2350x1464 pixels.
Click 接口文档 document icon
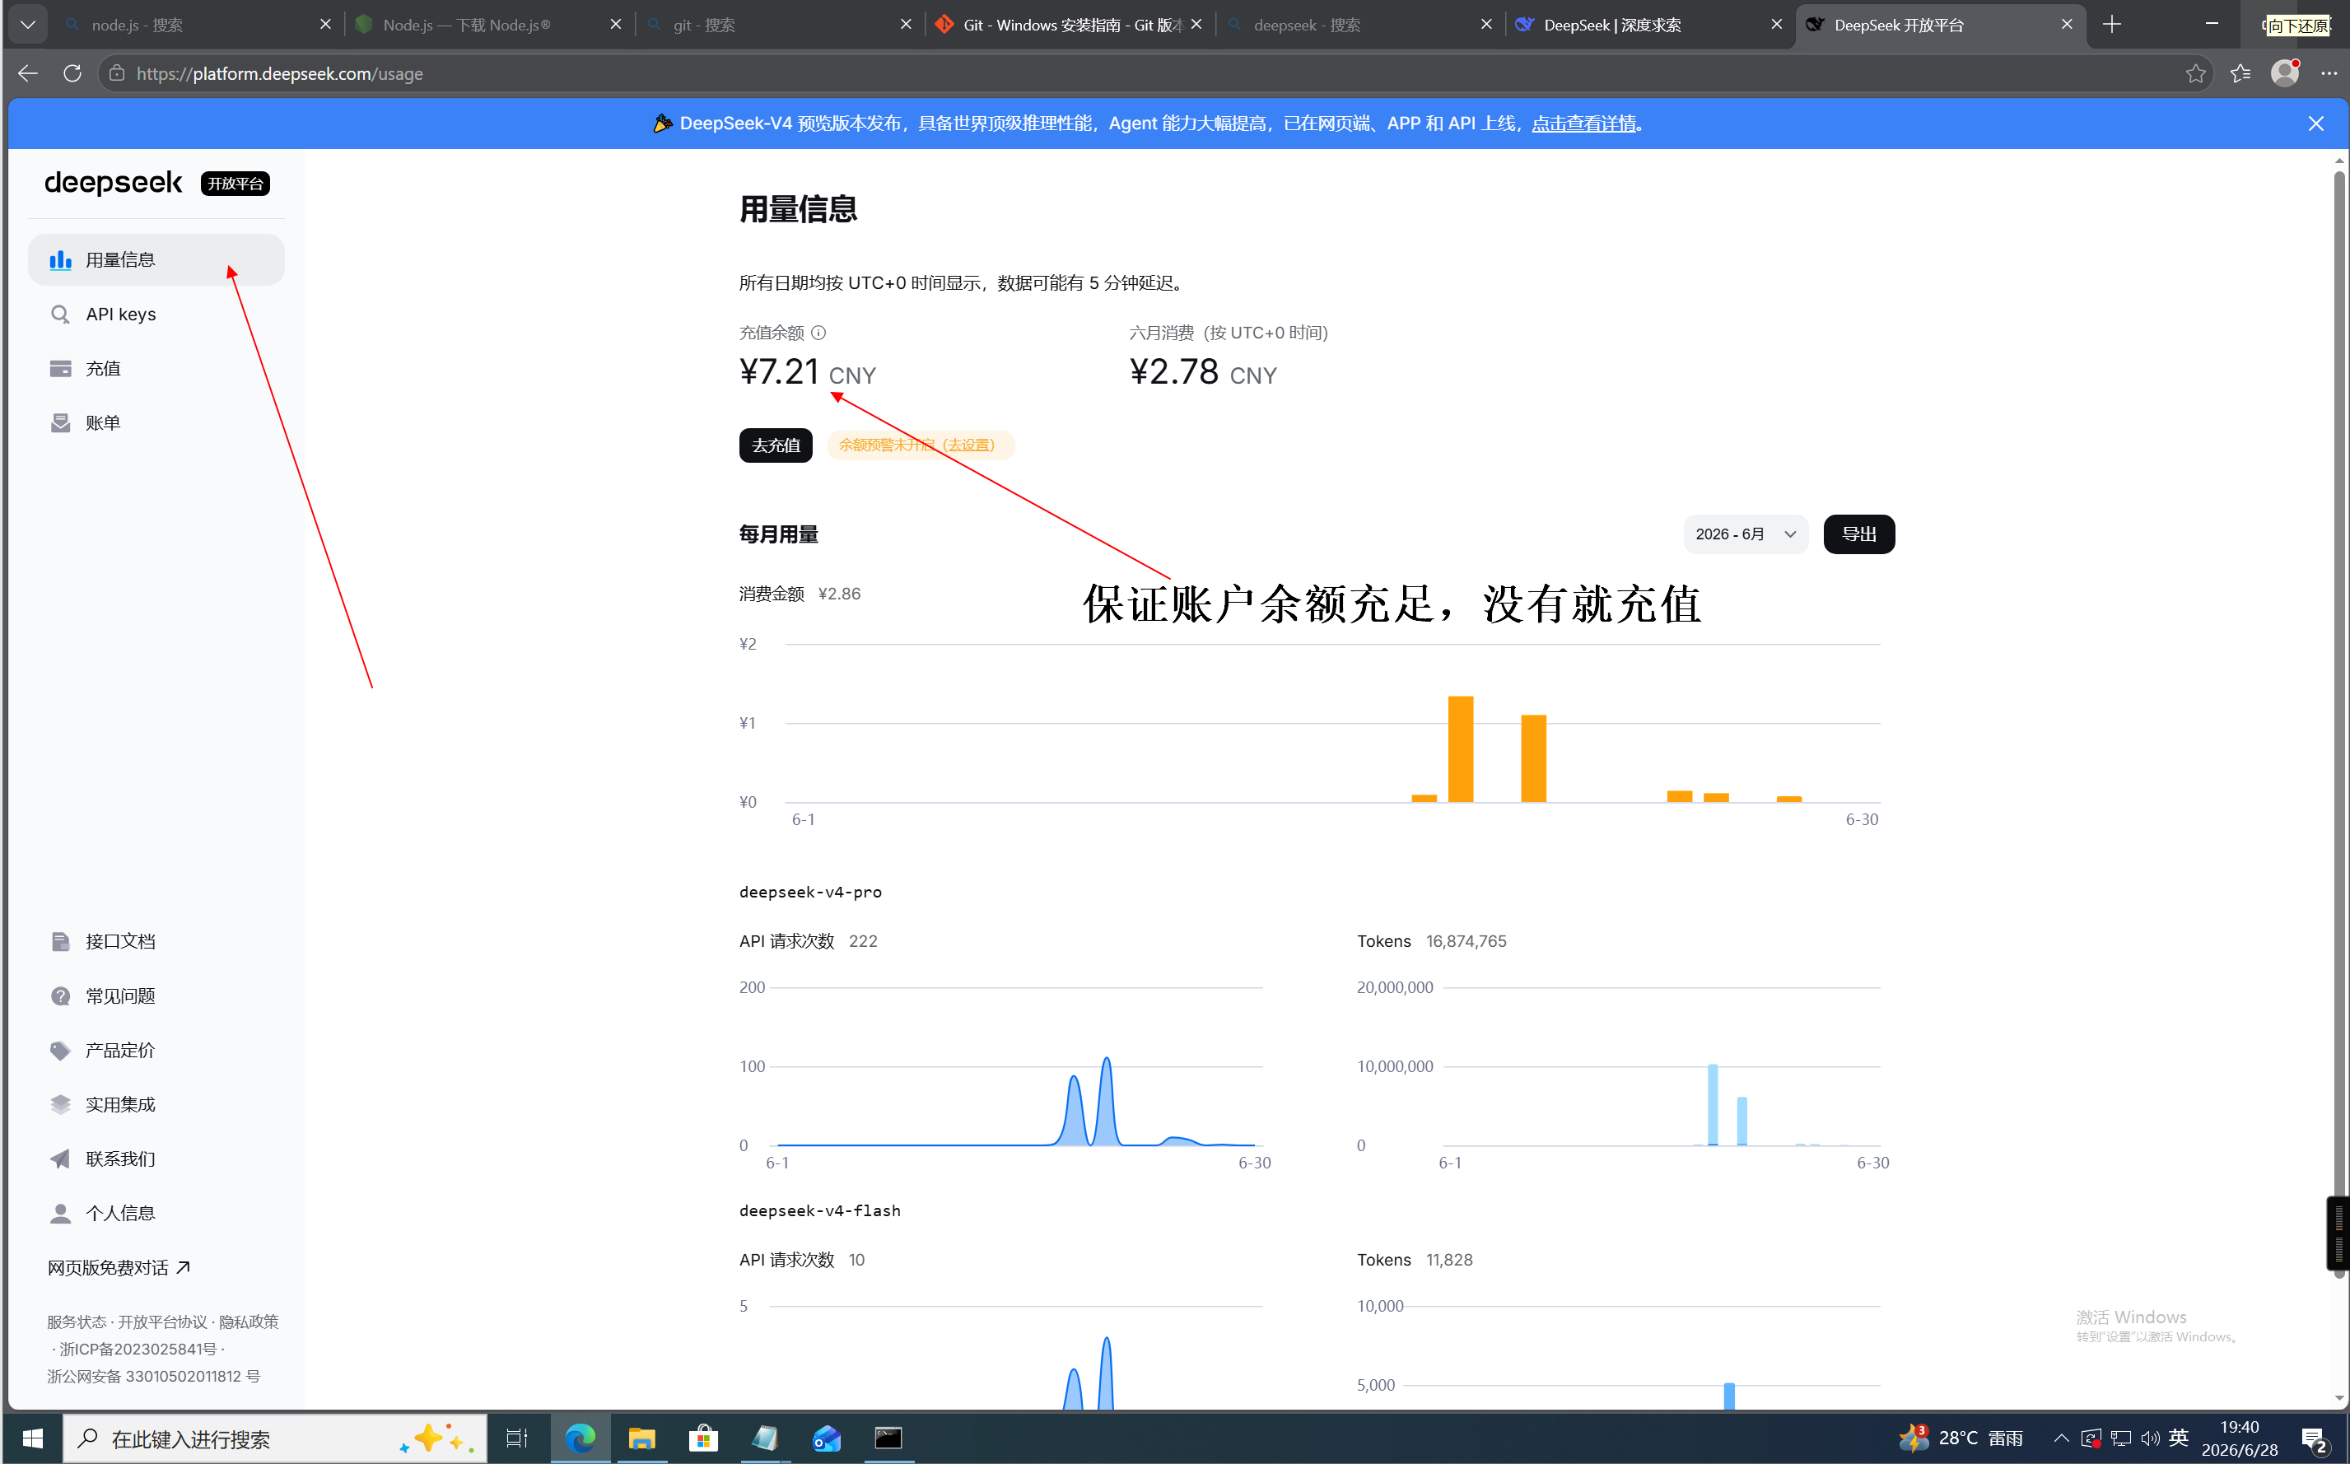pos(60,941)
